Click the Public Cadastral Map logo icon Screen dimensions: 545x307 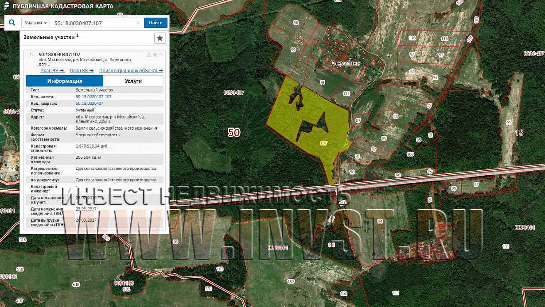[x=6, y=6]
